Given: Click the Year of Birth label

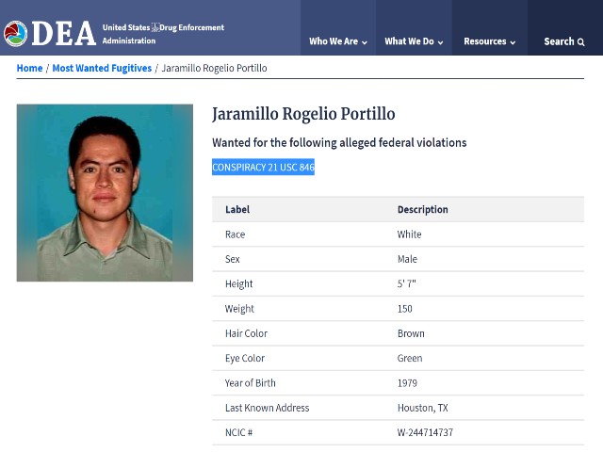Looking at the screenshot, I should pos(250,383).
